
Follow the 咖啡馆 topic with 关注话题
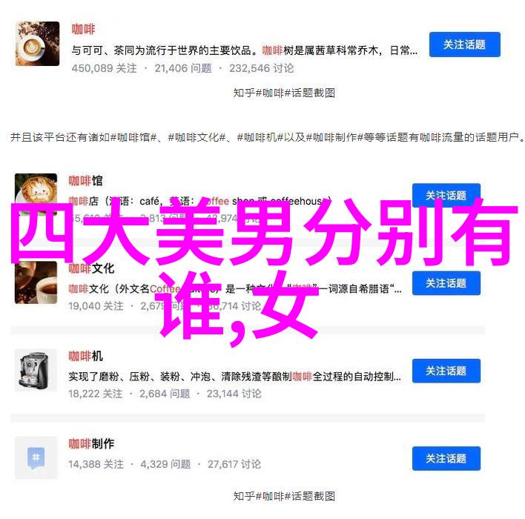point(446,195)
